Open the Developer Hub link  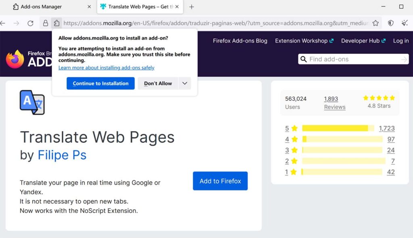(363, 41)
